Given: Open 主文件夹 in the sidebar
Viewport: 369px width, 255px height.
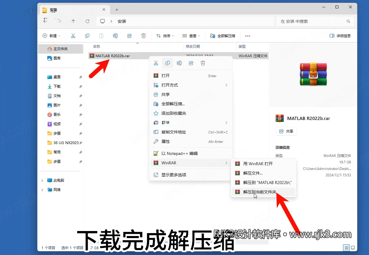Looking at the screenshot, I should coord(61,49).
